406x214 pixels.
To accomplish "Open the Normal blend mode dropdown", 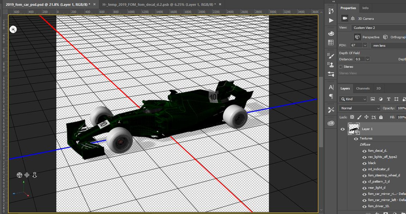I will pos(360,108).
